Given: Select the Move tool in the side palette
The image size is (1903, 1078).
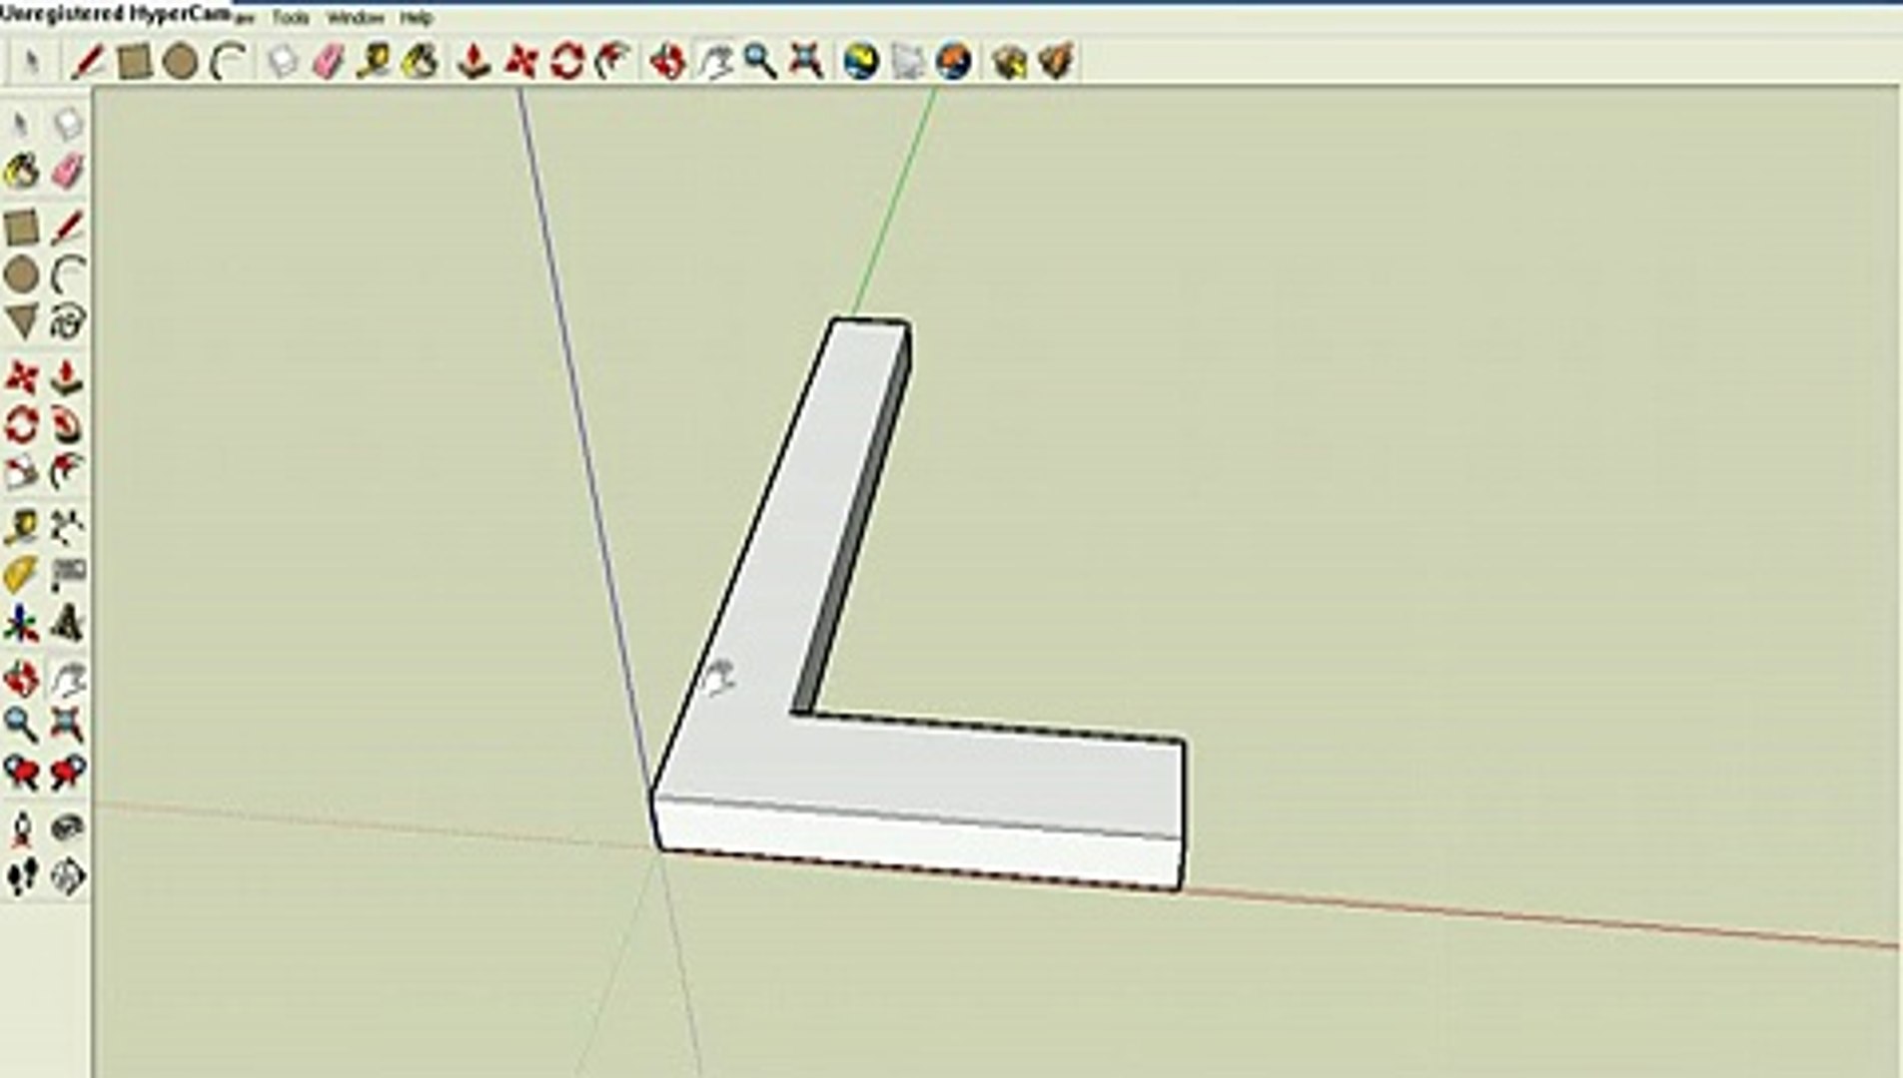Looking at the screenshot, I should (21, 378).
